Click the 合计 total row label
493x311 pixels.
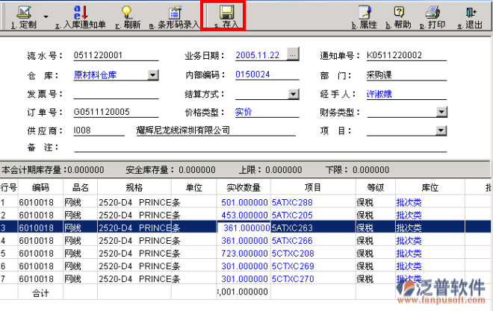pyautogui.click(x=40, y=293)
